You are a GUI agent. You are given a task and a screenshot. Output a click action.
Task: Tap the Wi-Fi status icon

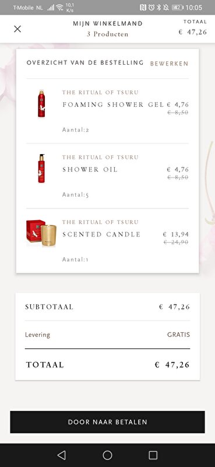coord(60,8)
